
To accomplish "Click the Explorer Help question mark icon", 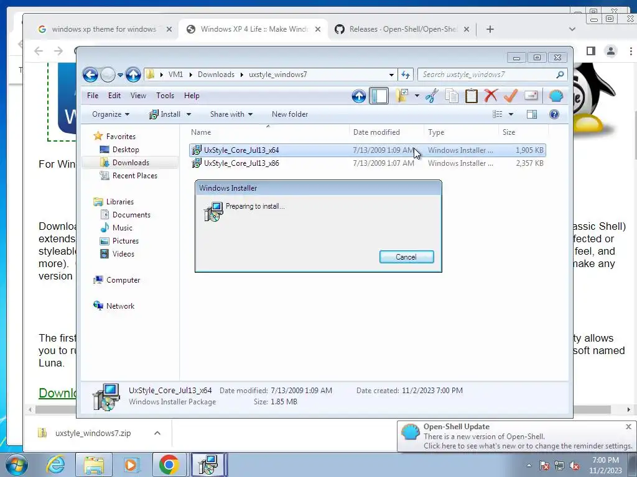I will pos(554,114).
